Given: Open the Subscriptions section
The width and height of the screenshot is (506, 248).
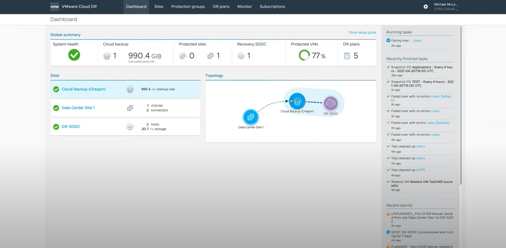Looking at the screenshot, I should (272, 7).
